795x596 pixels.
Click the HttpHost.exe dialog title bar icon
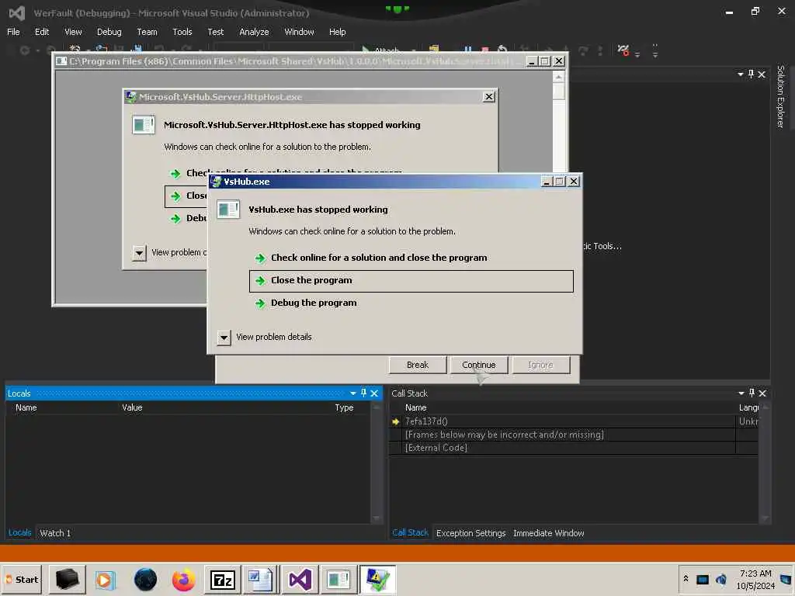click(130, 97)
